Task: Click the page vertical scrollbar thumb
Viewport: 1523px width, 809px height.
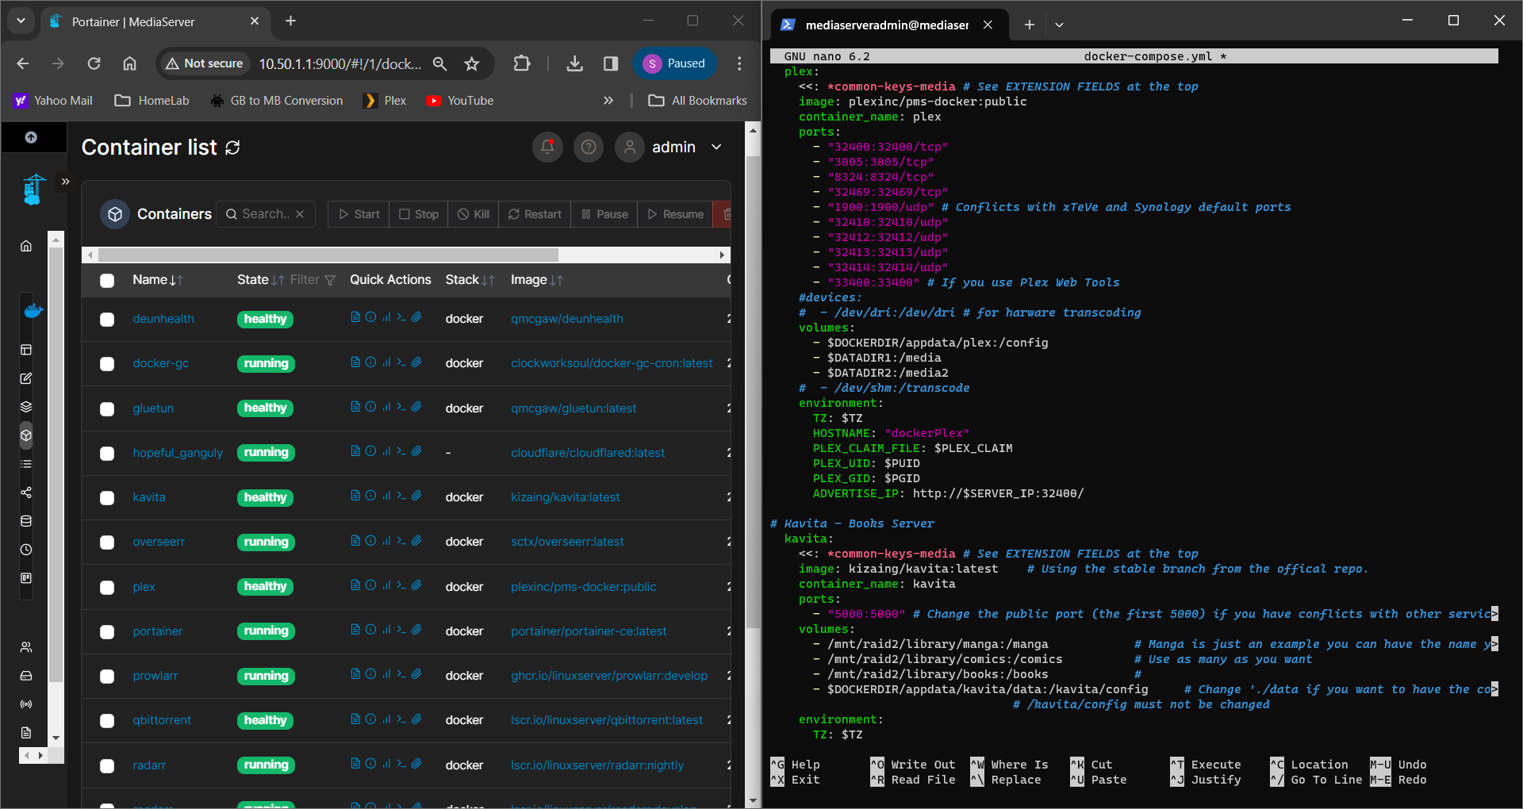Action: pyautogui.click(x=753, y=392)
